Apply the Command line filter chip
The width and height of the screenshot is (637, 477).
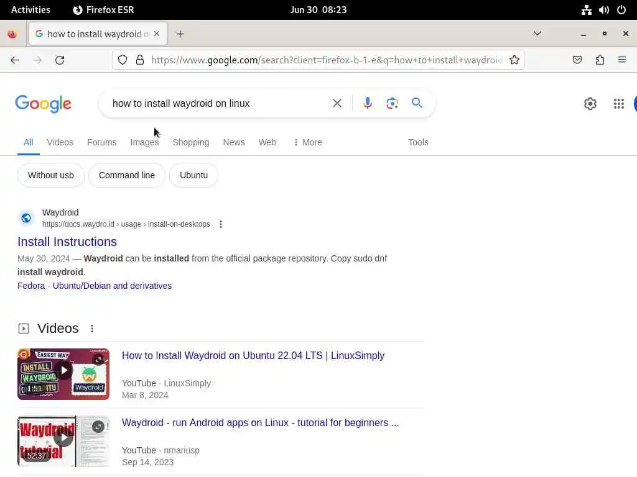click(127, 175)
